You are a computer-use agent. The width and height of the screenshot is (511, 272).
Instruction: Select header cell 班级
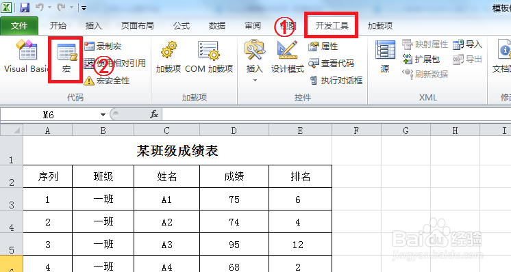[103, 176]
